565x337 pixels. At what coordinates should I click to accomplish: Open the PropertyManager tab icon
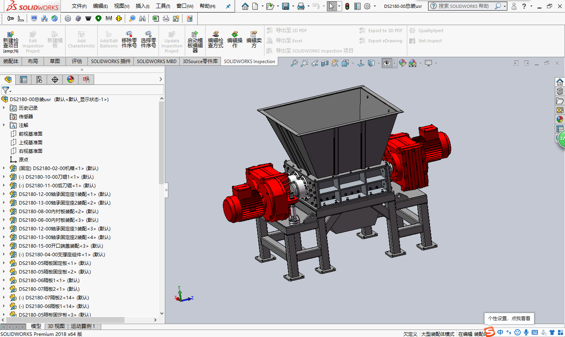pyautogui.click(x=24, y=80)
